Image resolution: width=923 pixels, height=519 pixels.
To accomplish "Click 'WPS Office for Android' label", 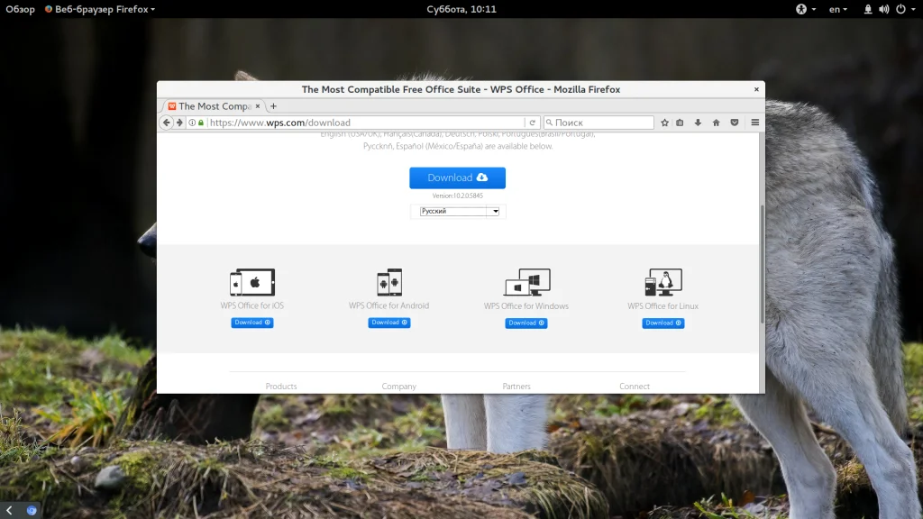I will [388, 305].
